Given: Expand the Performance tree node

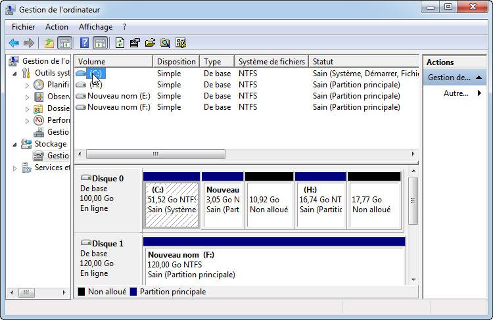Looking at the screenshot, I should [x=27, y=121].
